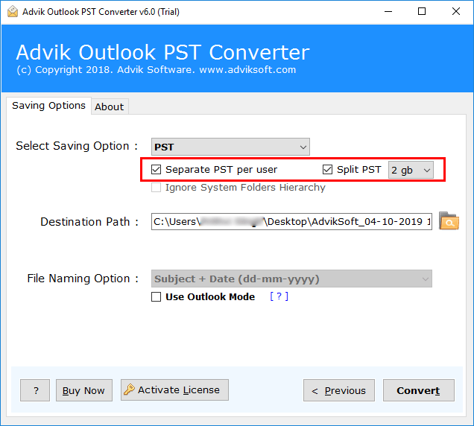The image size is (474, 426).
Task: Start conversion with Convert button
Action: click(419, 390)
